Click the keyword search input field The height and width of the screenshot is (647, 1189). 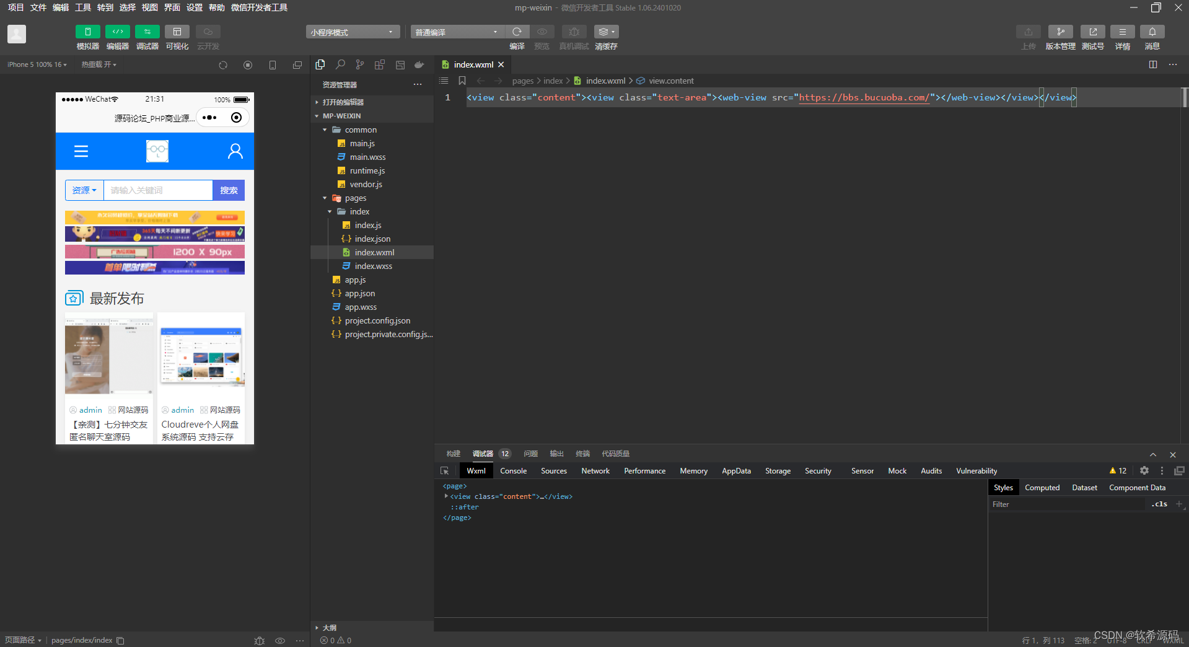(x=158, y=190)
